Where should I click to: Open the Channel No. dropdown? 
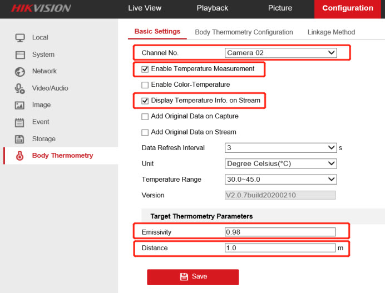coord(281,53)
